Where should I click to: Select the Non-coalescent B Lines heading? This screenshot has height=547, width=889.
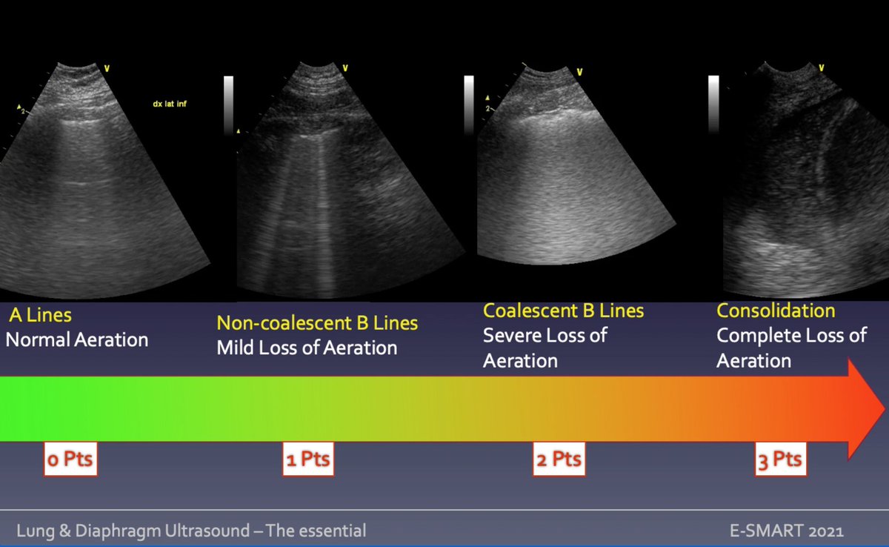pyautogui.click(x=317, y=323)
